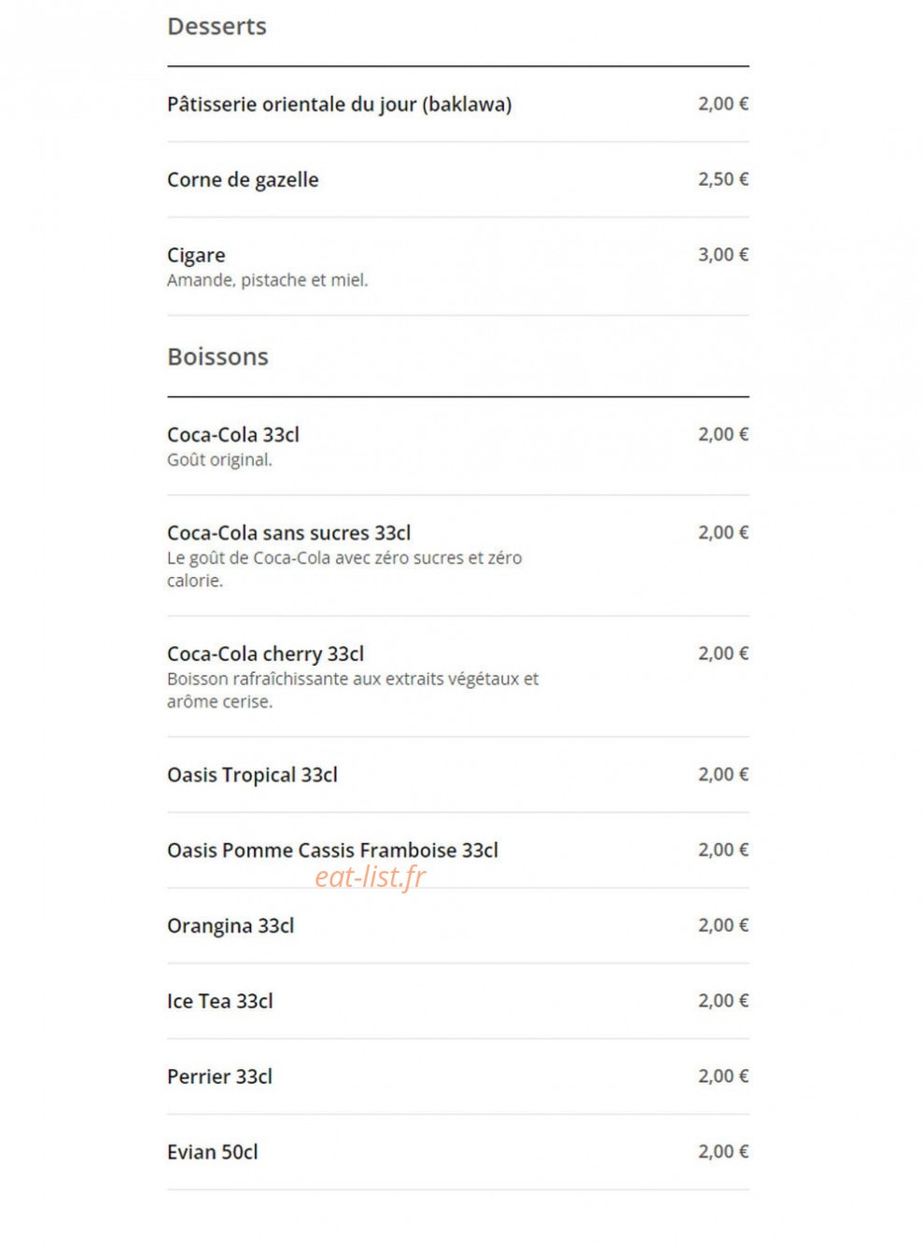This screenshot has width=923, height=1251.
Task: Click the Boissons section heading
Action: pyautogui.click(x=217, y=357)
